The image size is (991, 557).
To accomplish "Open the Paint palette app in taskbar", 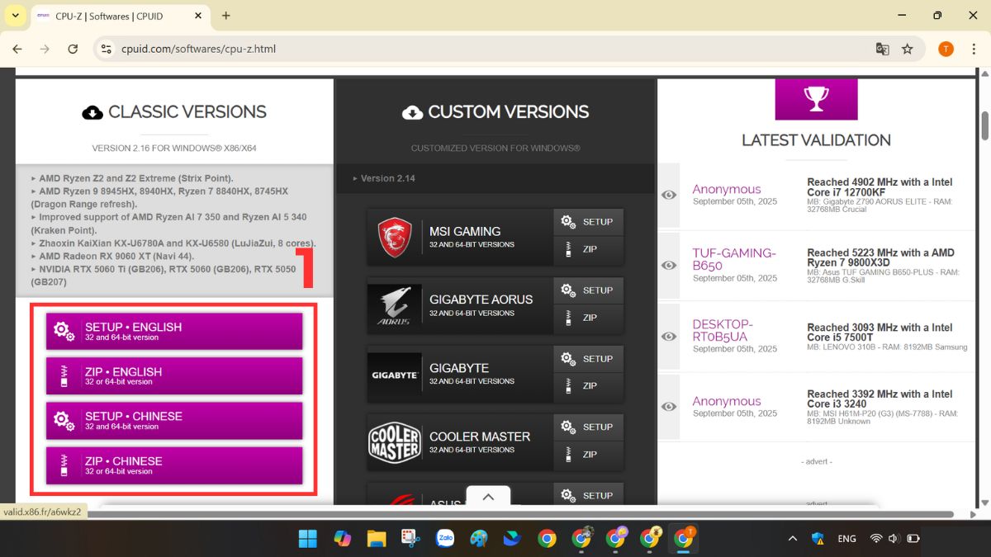I will tap(479, 539).
